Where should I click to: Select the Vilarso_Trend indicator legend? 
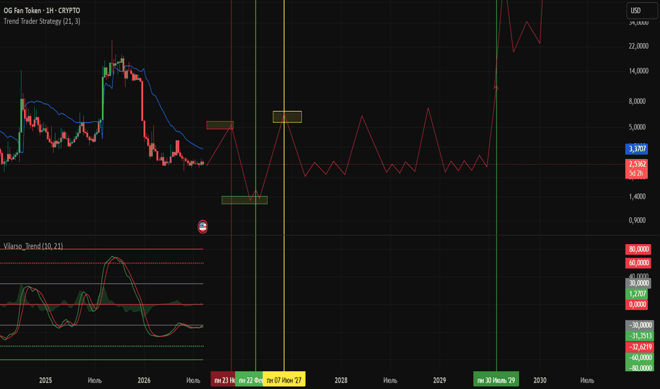click(33, 246)
